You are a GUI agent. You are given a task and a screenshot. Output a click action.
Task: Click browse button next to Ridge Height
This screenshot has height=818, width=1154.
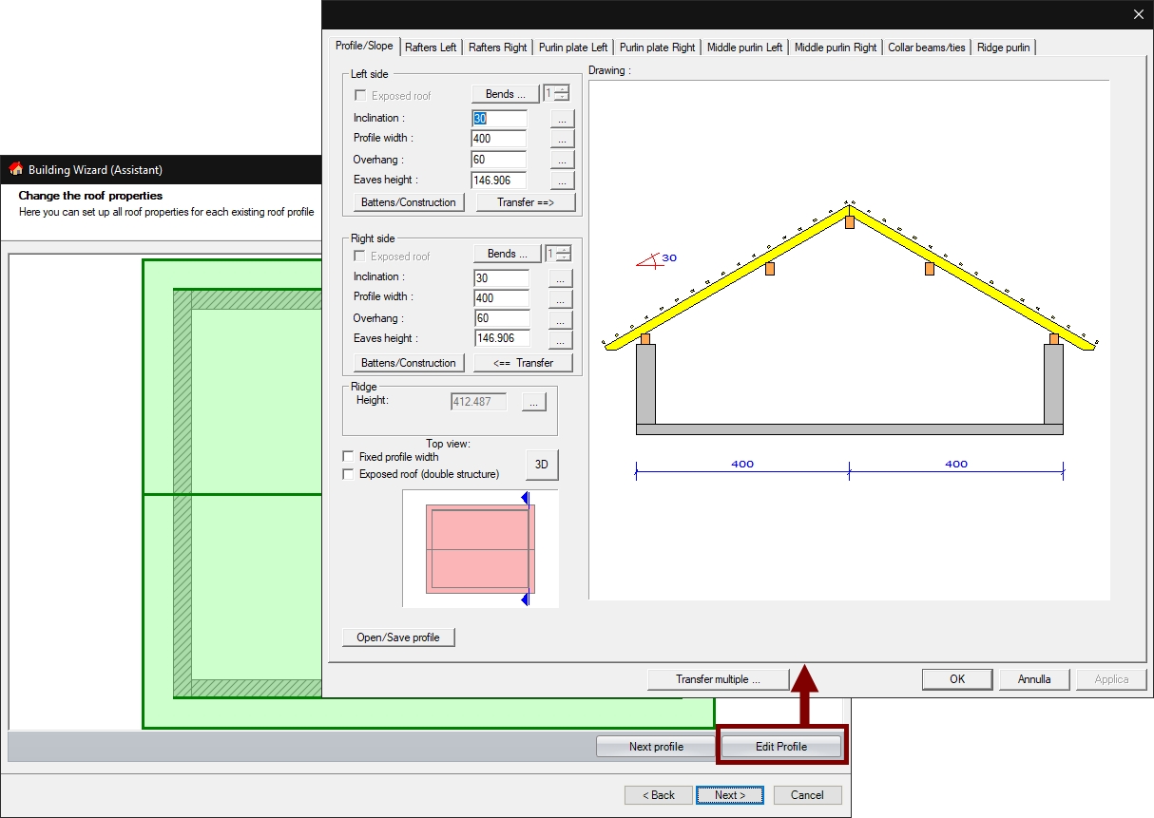click(x=533, y=402)
